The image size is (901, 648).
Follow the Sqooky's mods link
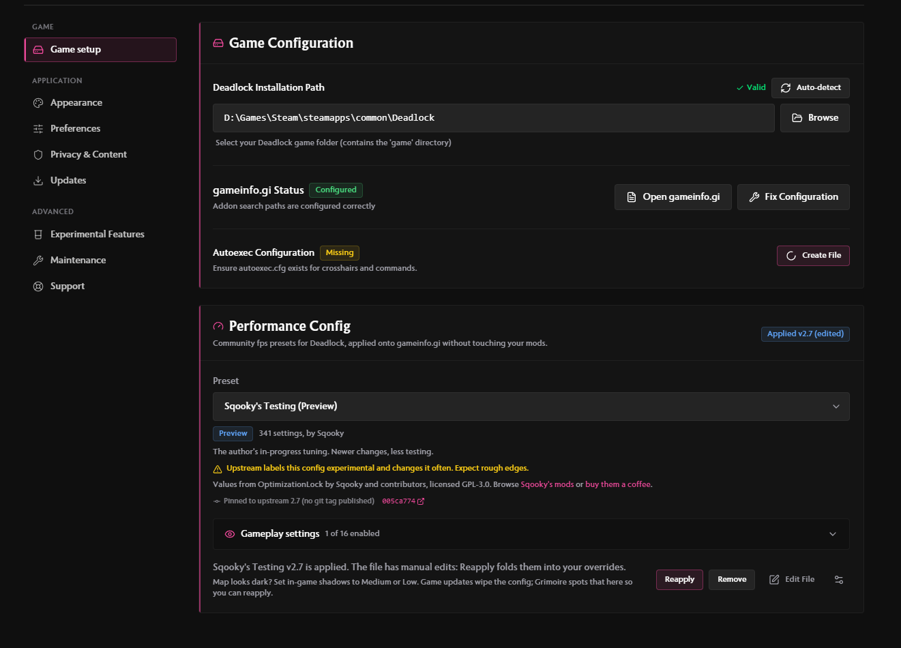coord(547,485)
